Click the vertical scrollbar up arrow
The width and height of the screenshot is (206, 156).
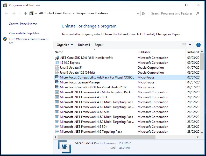tap(202, 51)
